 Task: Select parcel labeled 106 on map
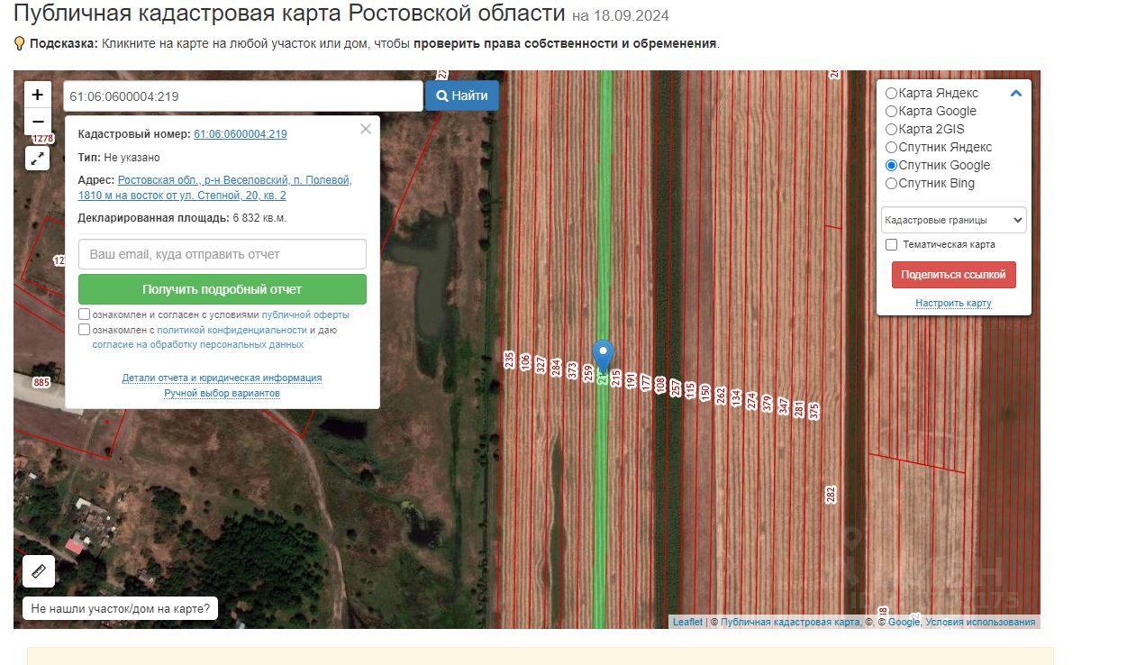[525, 363]
